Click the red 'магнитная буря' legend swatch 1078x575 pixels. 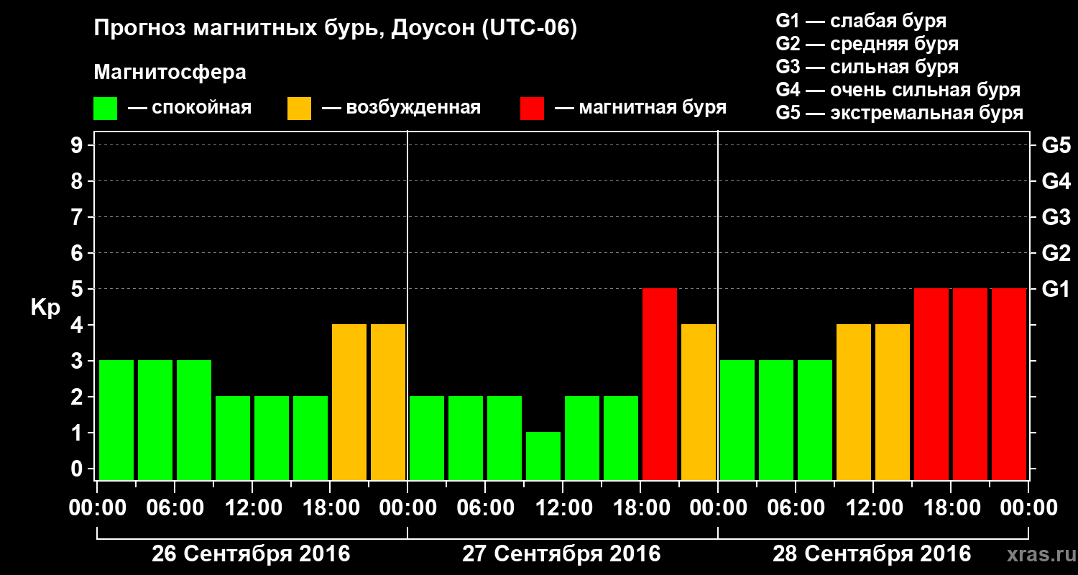(533, 109)
